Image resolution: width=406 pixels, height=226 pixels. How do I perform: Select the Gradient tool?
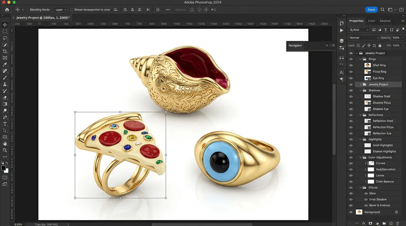[5, 104]
